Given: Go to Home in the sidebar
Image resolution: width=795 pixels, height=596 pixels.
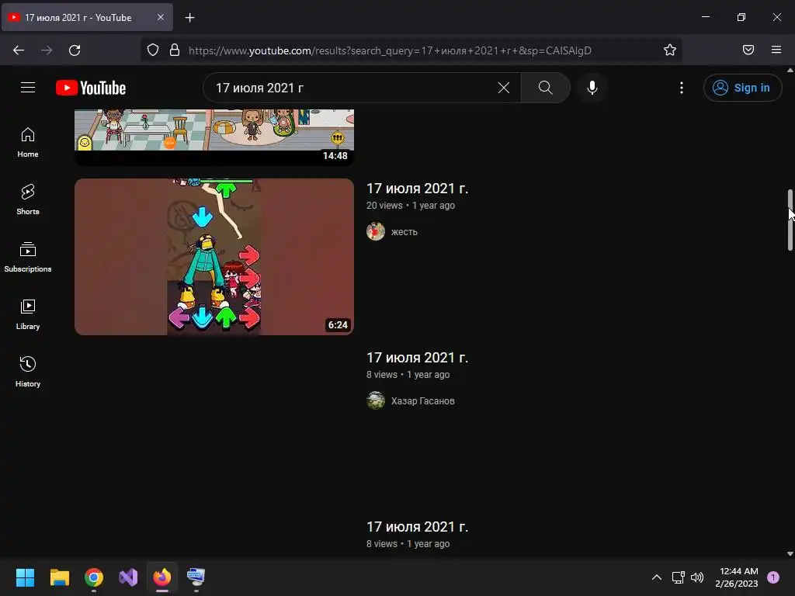Looking at the screenshot, I should pyautogui.click(x=28, y=143).
